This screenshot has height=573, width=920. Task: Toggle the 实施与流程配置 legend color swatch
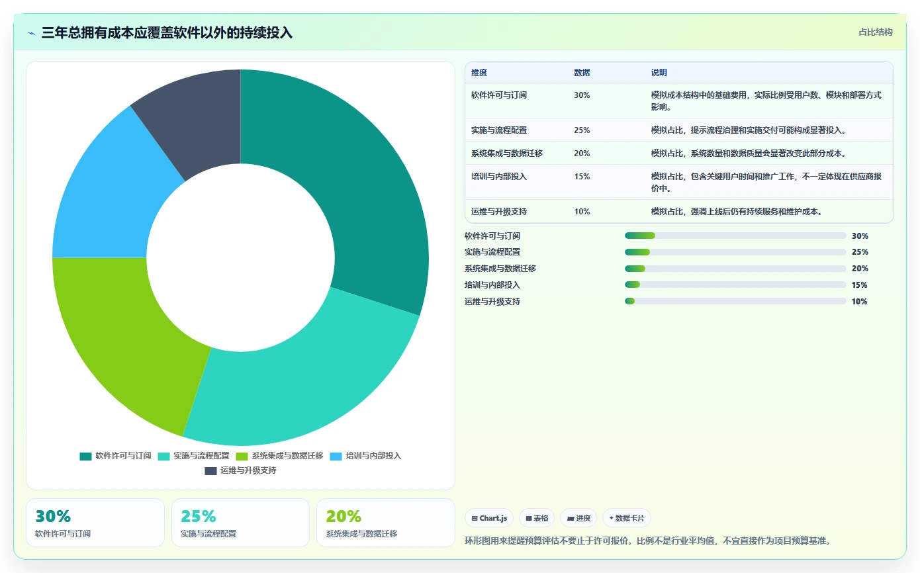click(x=163, y=456)
